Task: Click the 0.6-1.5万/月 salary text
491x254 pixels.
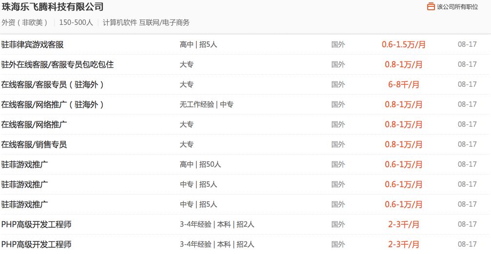Action: point(404,44)
